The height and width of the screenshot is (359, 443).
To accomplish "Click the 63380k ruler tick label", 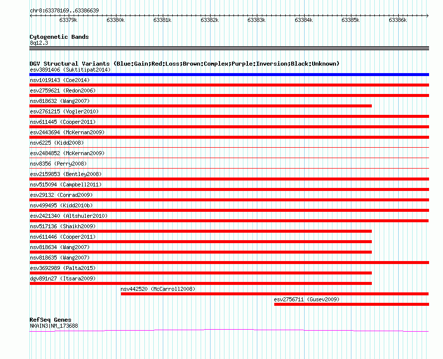I will click(115, 20).
